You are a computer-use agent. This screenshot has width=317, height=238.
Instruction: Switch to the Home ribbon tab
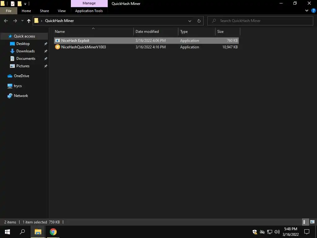[x=26, y=11]
